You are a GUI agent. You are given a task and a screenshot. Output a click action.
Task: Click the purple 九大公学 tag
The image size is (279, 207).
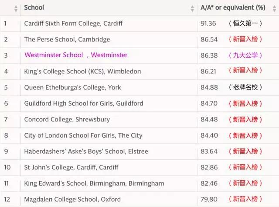[246, 55]
